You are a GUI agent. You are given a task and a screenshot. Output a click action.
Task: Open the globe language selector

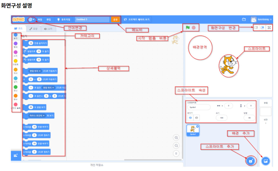click(31, 20)
